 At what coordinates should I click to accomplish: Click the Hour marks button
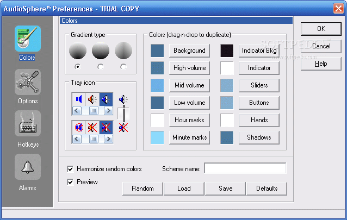click(189, 120)
